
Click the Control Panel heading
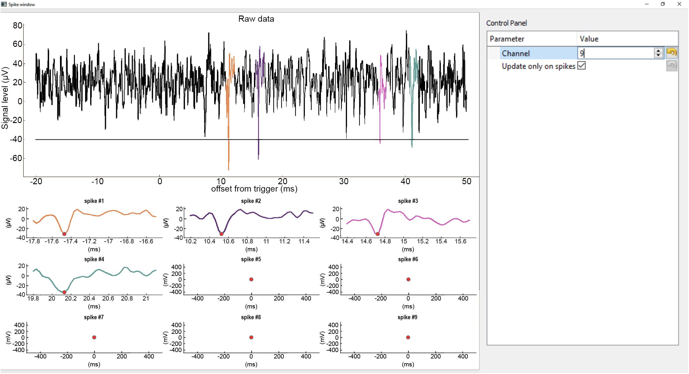506,23
